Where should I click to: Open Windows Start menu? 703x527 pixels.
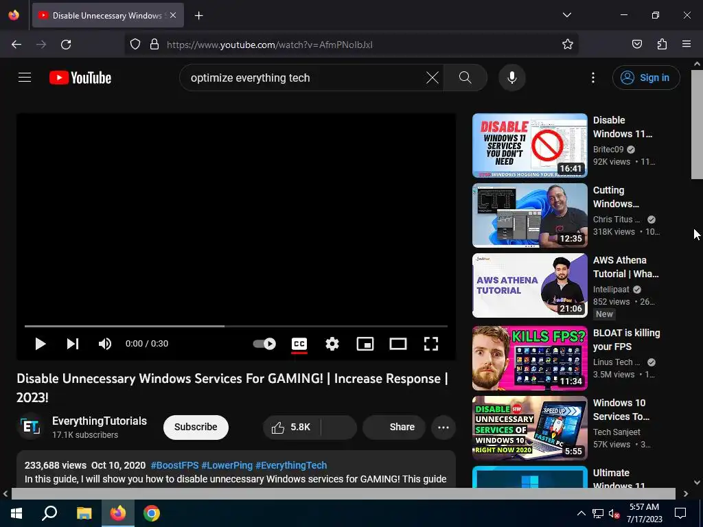click(x=16, y=513)
